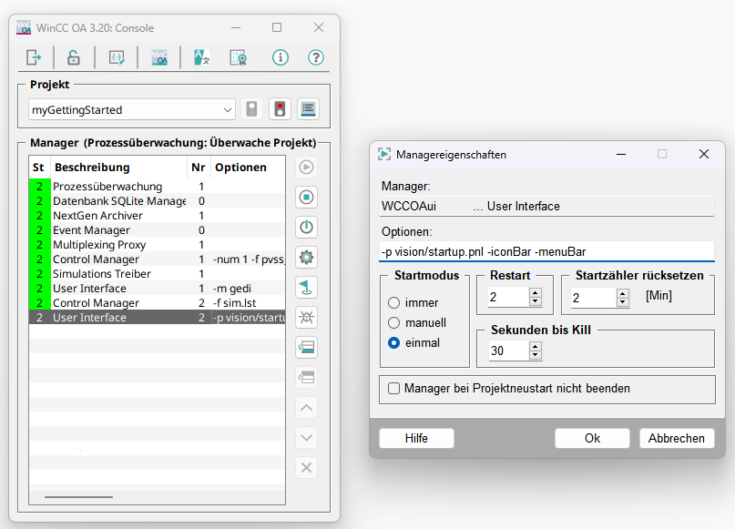Click the exit console icon in toolbar

[x=34, y=57]
